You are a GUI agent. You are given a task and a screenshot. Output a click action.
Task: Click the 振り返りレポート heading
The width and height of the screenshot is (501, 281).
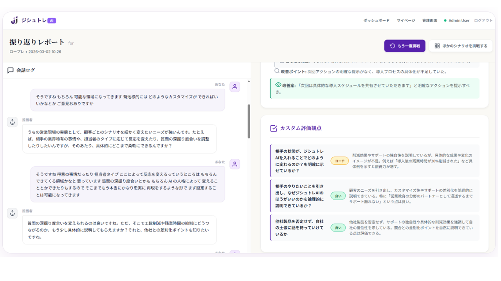(x=37, y=42)
